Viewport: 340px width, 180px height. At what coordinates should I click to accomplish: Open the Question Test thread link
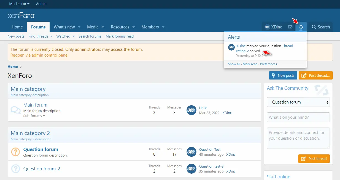(210, 150)
